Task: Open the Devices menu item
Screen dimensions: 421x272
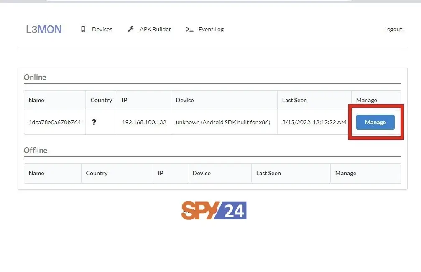Action: coord(102,29)
